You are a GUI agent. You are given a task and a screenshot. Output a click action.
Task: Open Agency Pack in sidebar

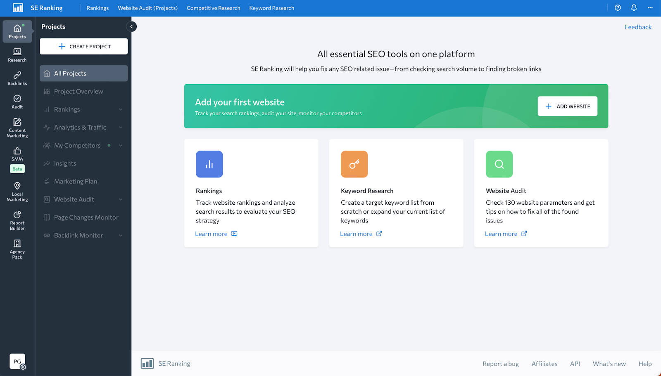(x=17, y=249)
